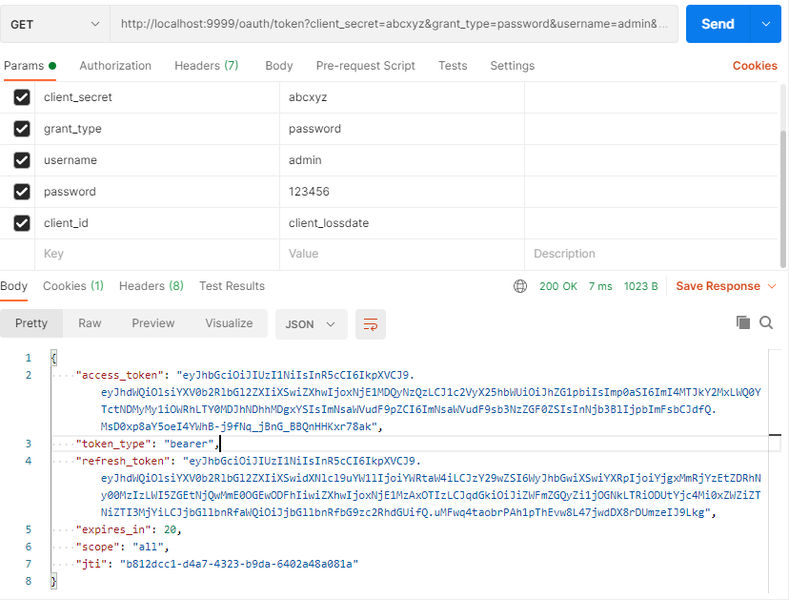Open the request Body tab
The width and height of the screenshot is (789, 600).
coord(279,66)
